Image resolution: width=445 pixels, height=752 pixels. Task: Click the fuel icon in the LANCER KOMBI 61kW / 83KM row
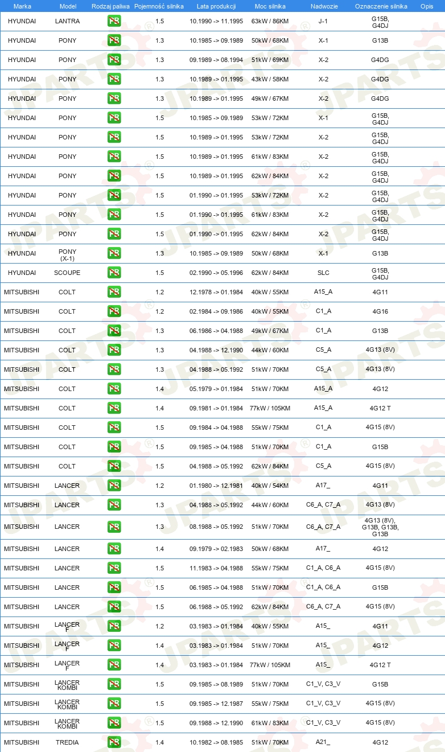[x=114, y=723]
